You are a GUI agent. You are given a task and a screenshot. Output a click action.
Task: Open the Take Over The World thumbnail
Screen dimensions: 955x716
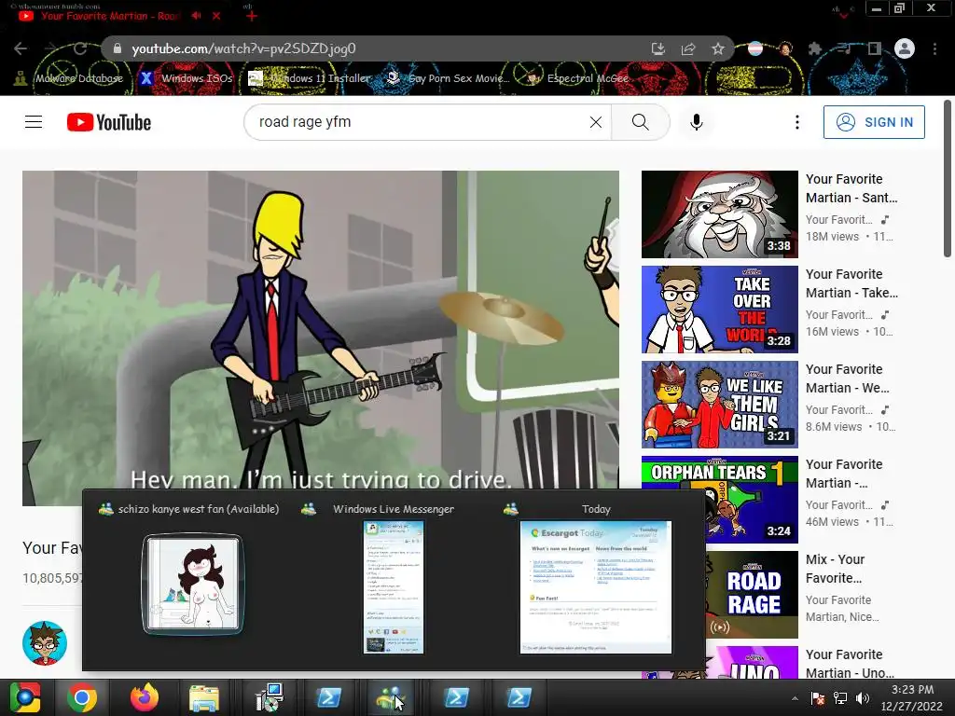[x=719, y=310]
